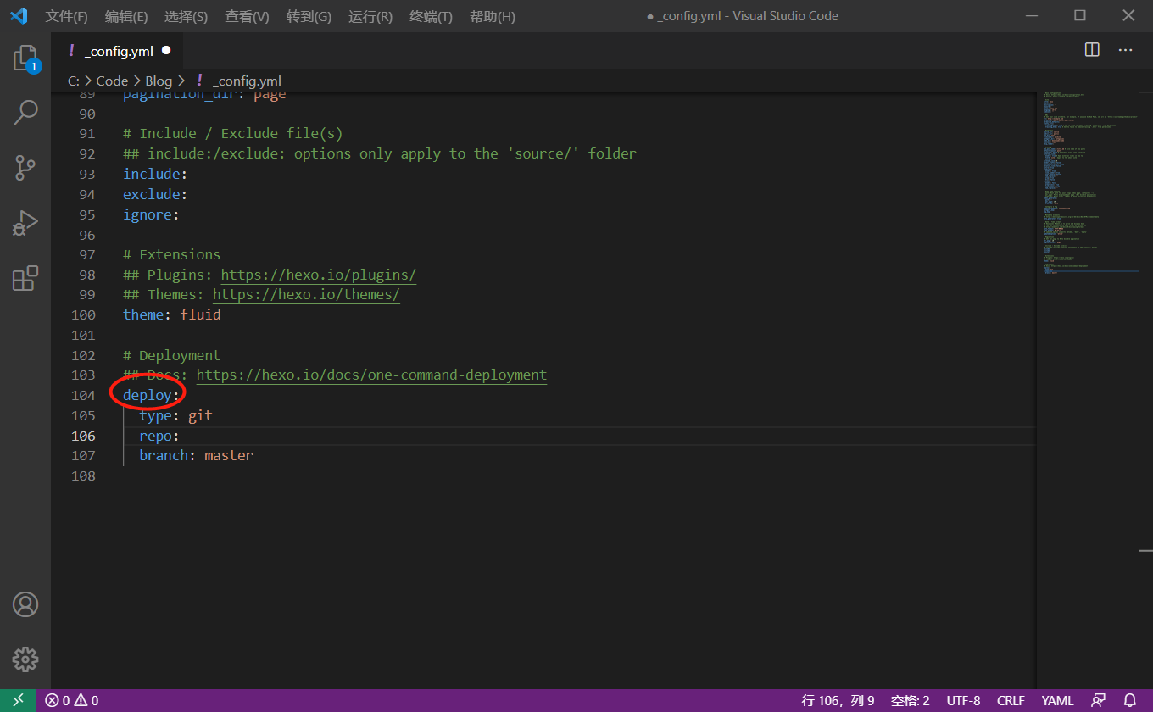1153x712 pixels.
Task: Click the branch: master line text
Action: pyautogui.click(x=197, y=456)
